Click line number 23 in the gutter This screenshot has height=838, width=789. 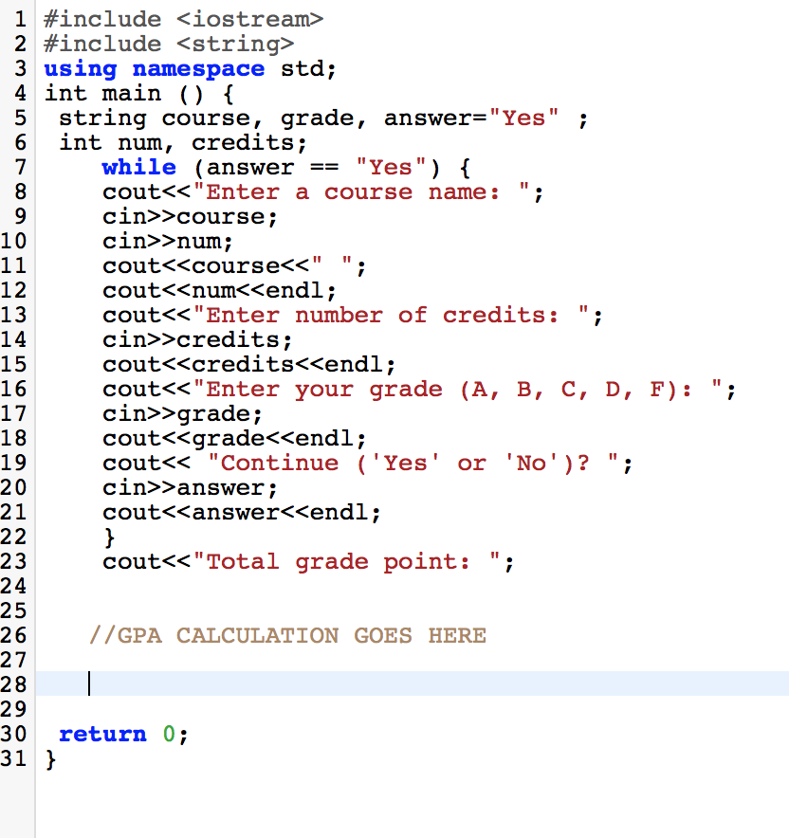point(17,561)
